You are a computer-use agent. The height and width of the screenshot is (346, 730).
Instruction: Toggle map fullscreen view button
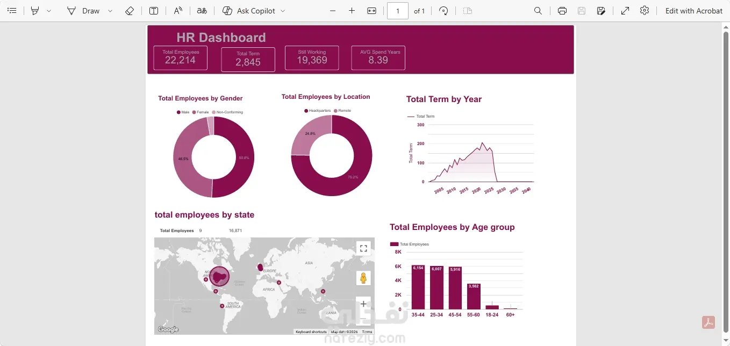pyautogui.click(x=363, y=248)
